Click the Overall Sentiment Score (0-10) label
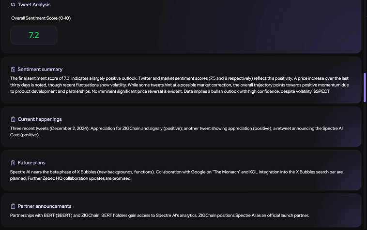Screen dimensions: 367x230 41,18
